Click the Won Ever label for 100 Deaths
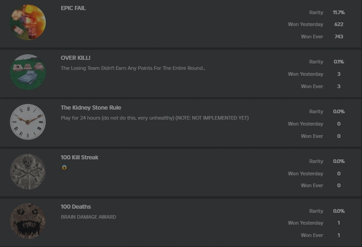 [x=312, y=235]
